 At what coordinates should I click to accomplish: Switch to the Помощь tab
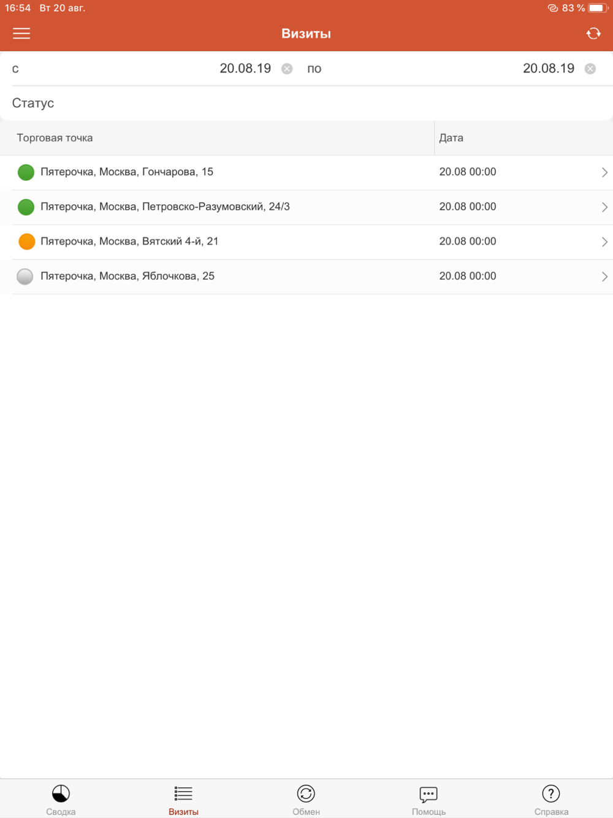tap(428, 800)
